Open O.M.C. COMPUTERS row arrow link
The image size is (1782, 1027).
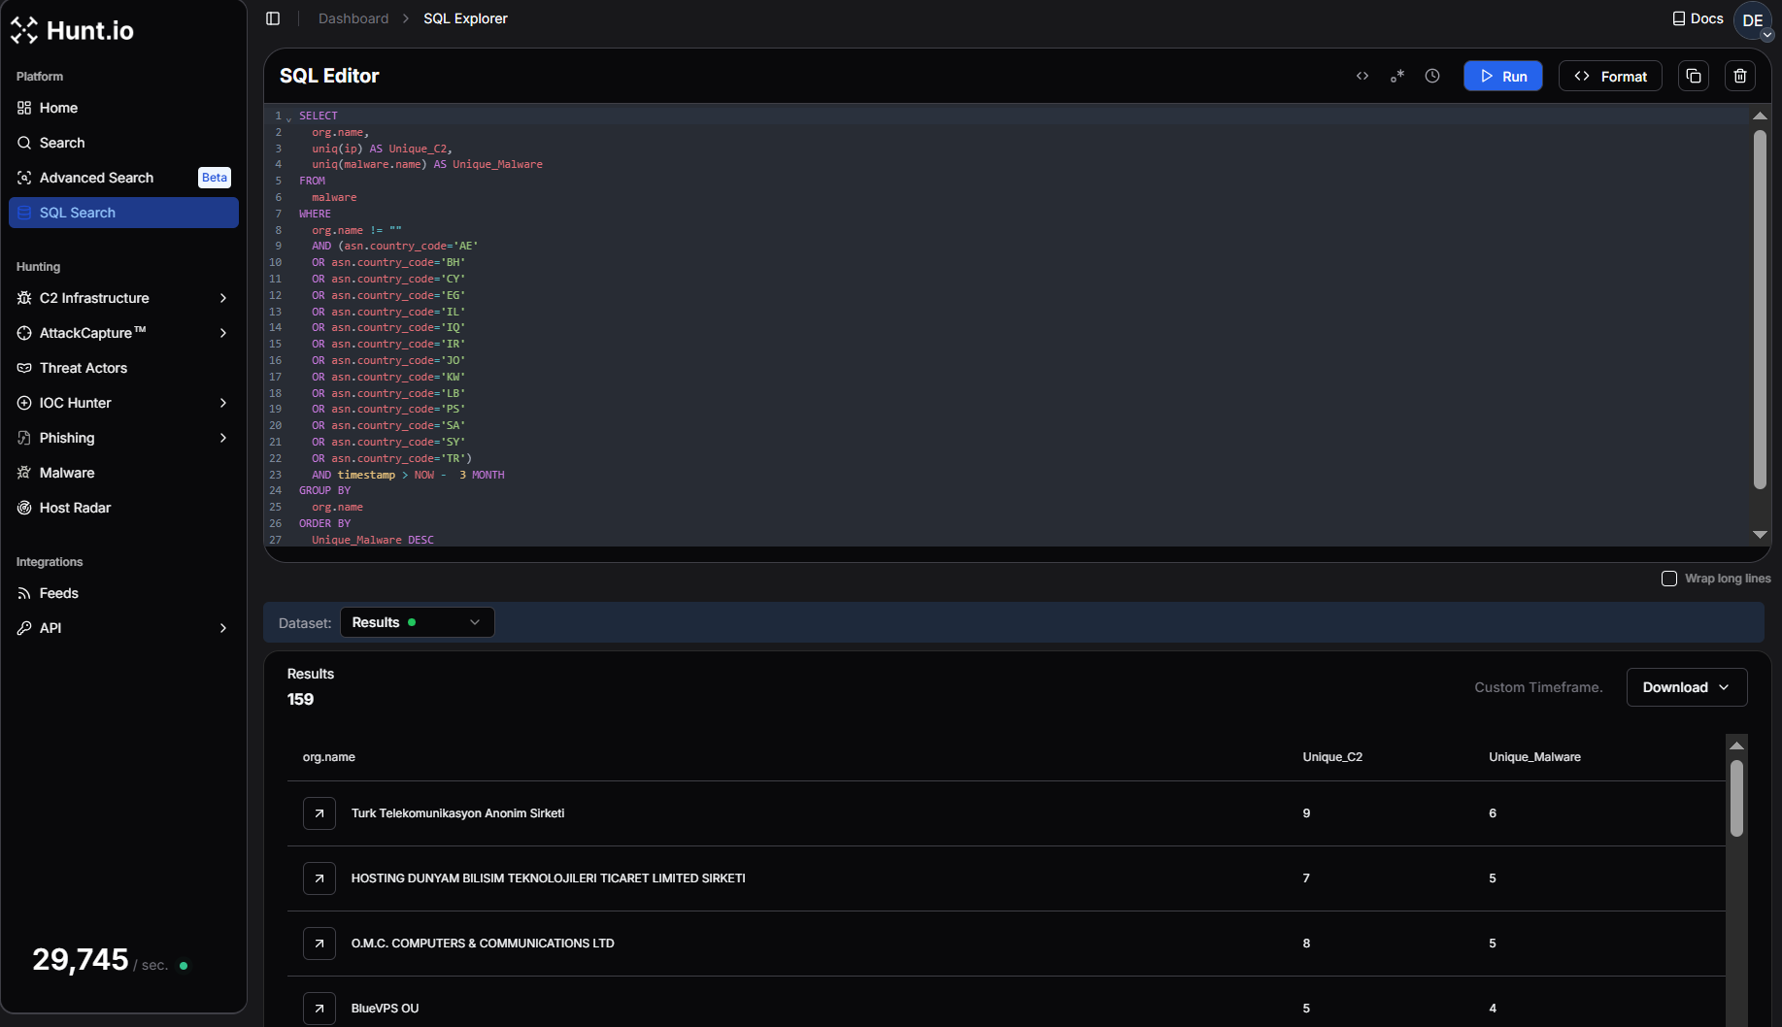(x=319, y=944)
